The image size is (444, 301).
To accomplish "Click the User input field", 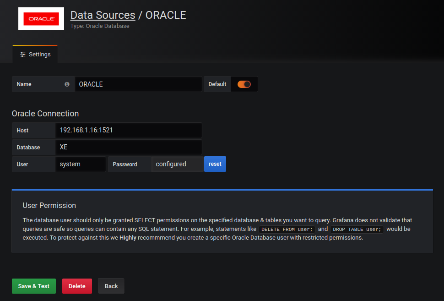I will click(81, 164).
